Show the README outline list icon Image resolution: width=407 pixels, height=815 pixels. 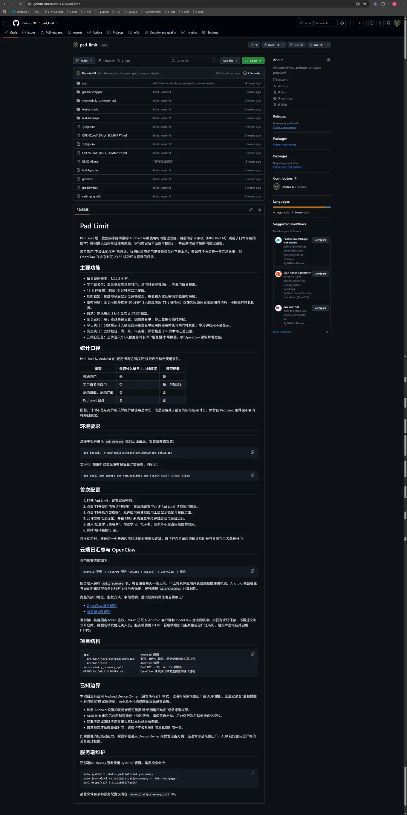(x=259, y=210)
